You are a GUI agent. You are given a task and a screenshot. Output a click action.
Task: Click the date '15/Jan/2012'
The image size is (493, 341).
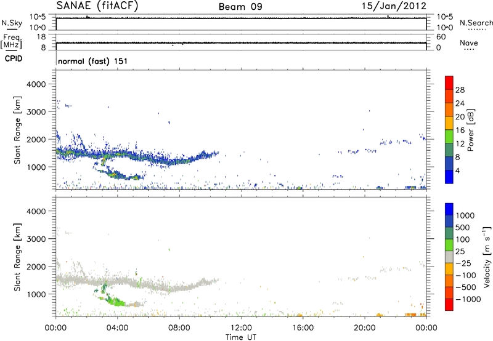[394, 6]
